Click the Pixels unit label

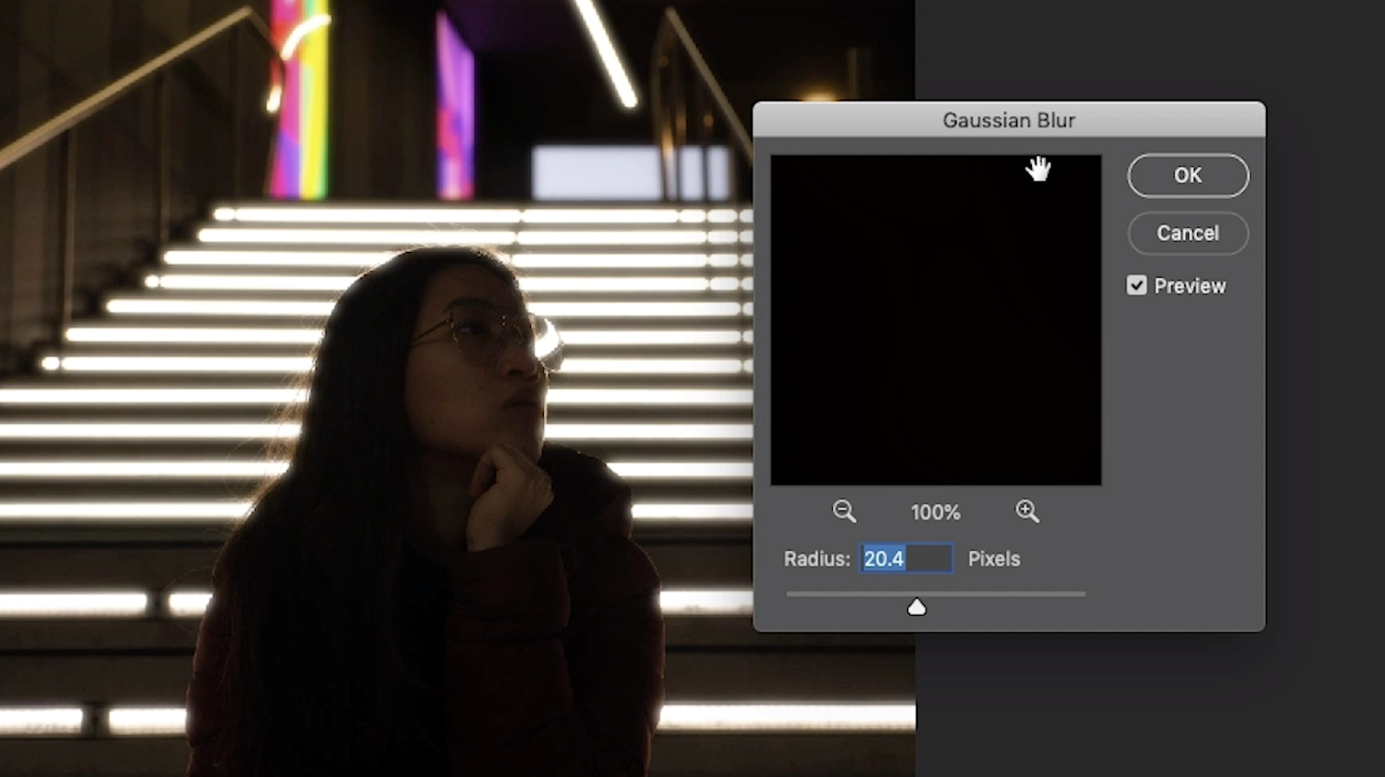click(993, 559)
